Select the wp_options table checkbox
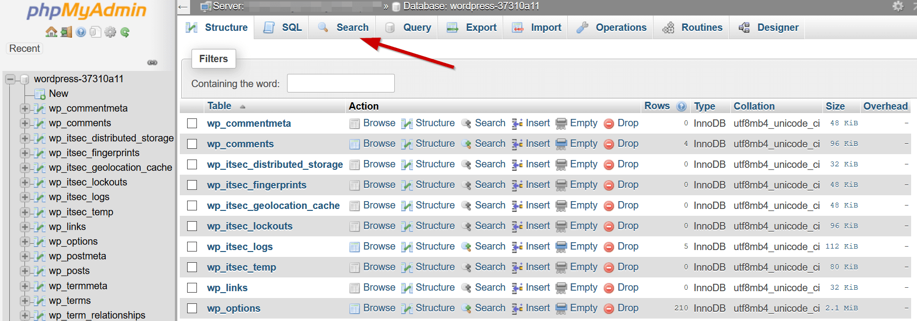The width and height of the screenshot is (917, 321). tap(192, 308)
